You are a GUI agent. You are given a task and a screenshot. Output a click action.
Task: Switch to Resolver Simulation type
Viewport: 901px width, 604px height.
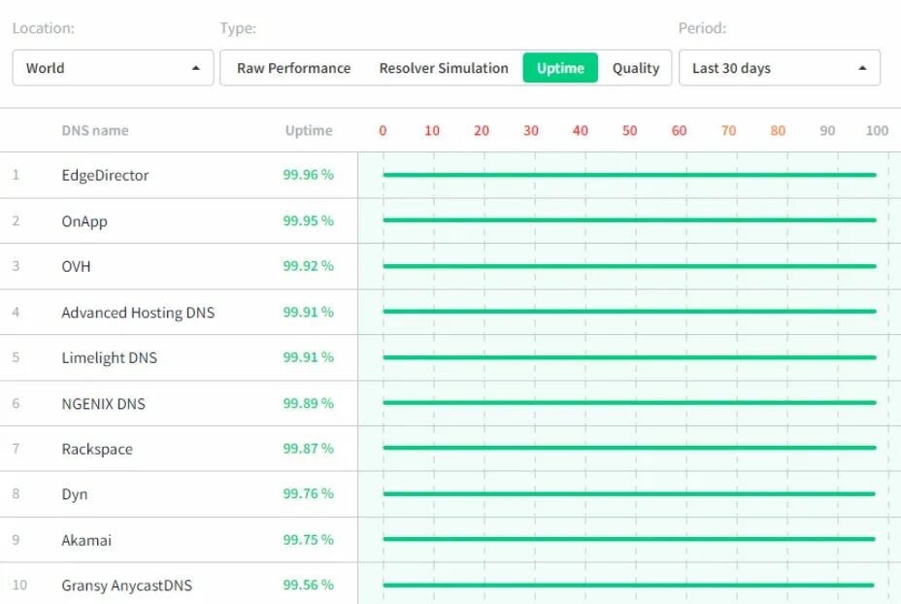(444, 68)
